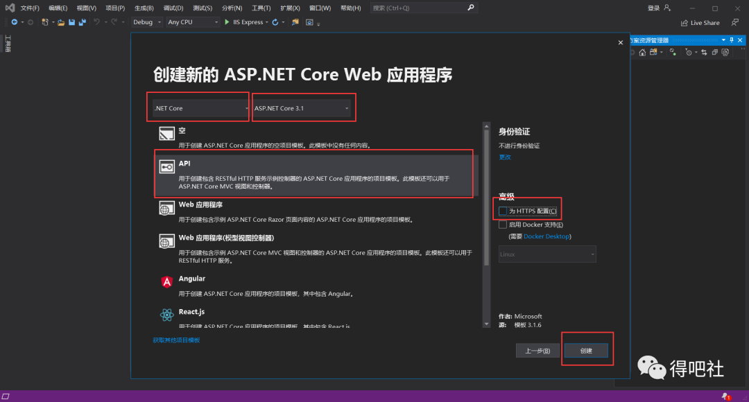The image size is (749, 402).
Task: Open the Docker Desktop link
Action: click(x=546, y=236)
